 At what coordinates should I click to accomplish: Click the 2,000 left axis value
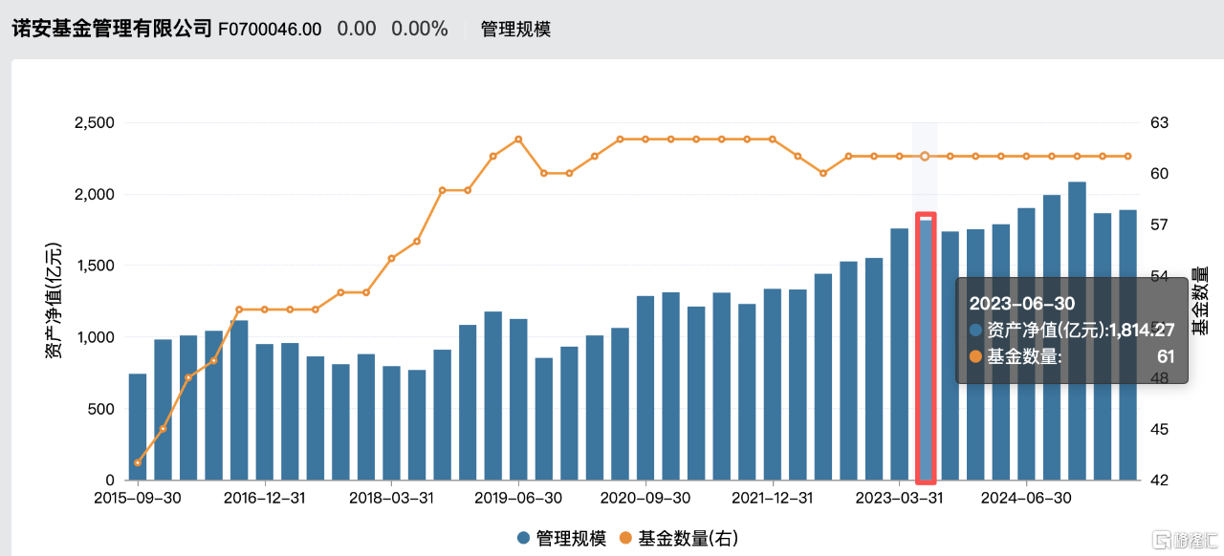pyautogui.click(x=94, y=194)
